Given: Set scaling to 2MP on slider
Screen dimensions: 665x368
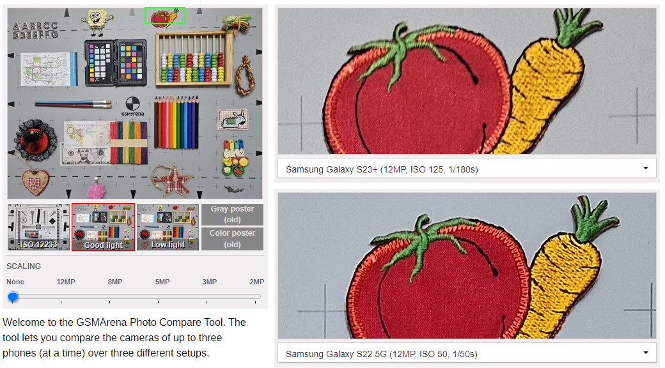Looking at the screenshot, I should (255, 297).
